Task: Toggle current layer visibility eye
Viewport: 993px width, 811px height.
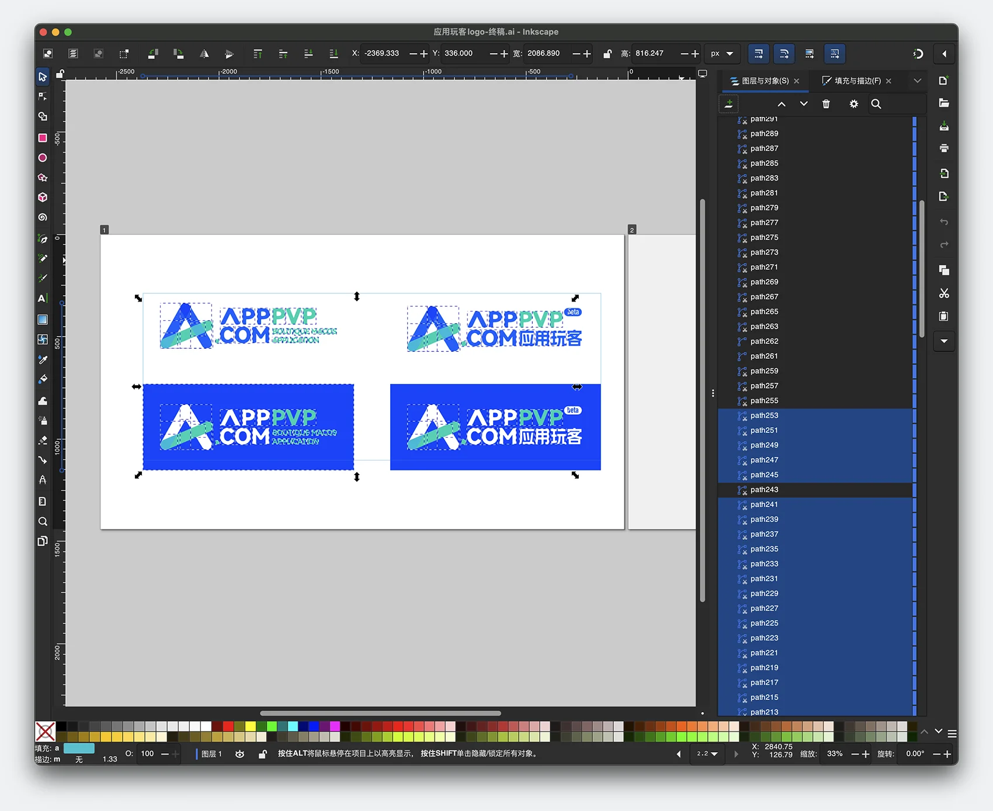Action: point(239,754)
